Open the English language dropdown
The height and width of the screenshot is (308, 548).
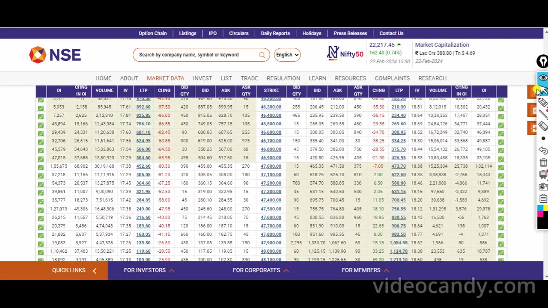(x=287, y=55)
